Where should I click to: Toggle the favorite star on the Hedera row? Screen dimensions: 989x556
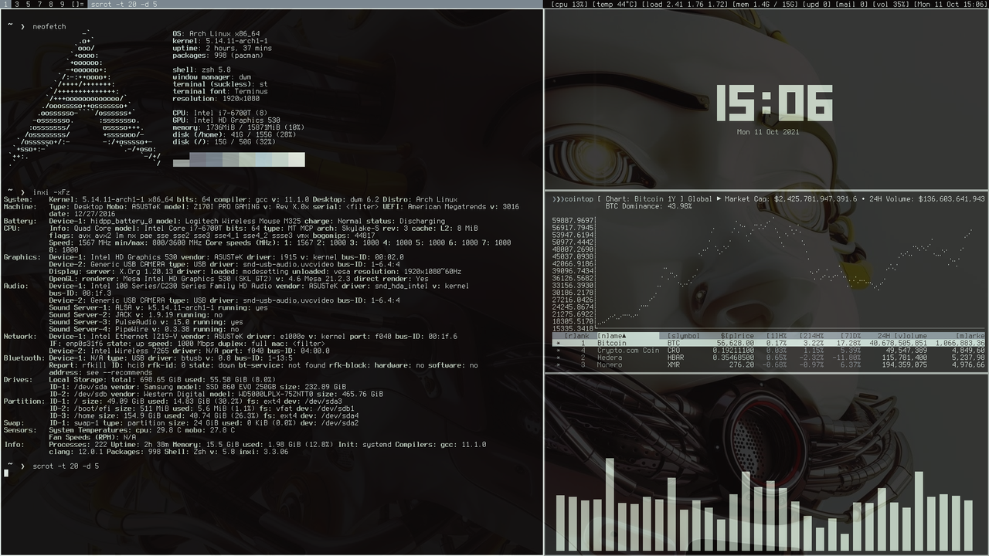558,358
